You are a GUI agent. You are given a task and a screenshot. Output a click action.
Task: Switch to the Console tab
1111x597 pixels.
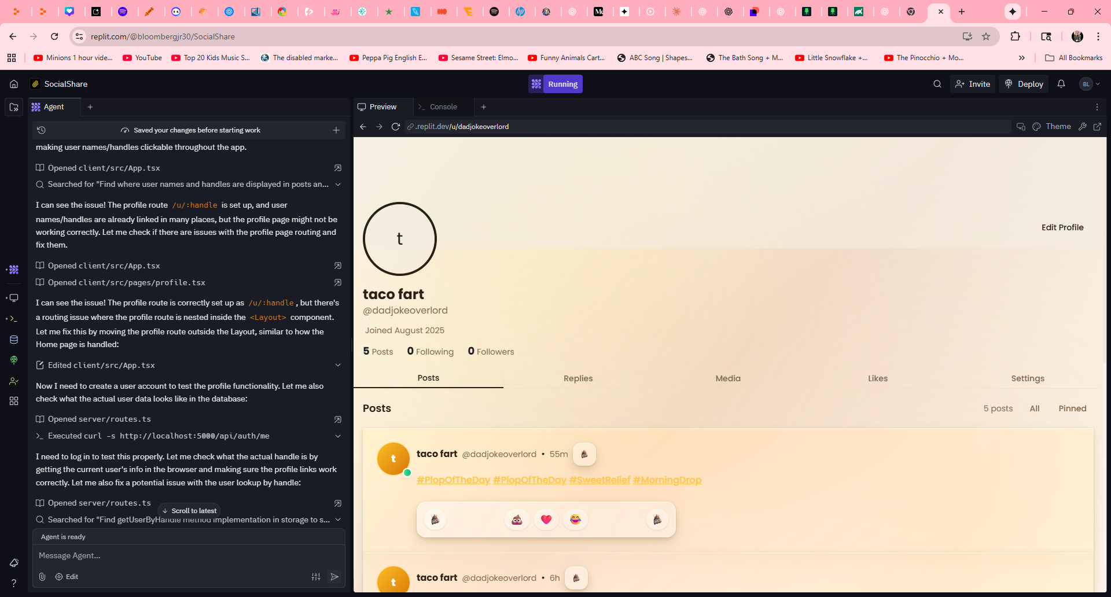click(443, 107)
